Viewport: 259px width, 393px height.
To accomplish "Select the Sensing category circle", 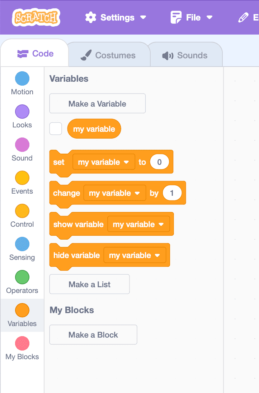I will 22,244.
